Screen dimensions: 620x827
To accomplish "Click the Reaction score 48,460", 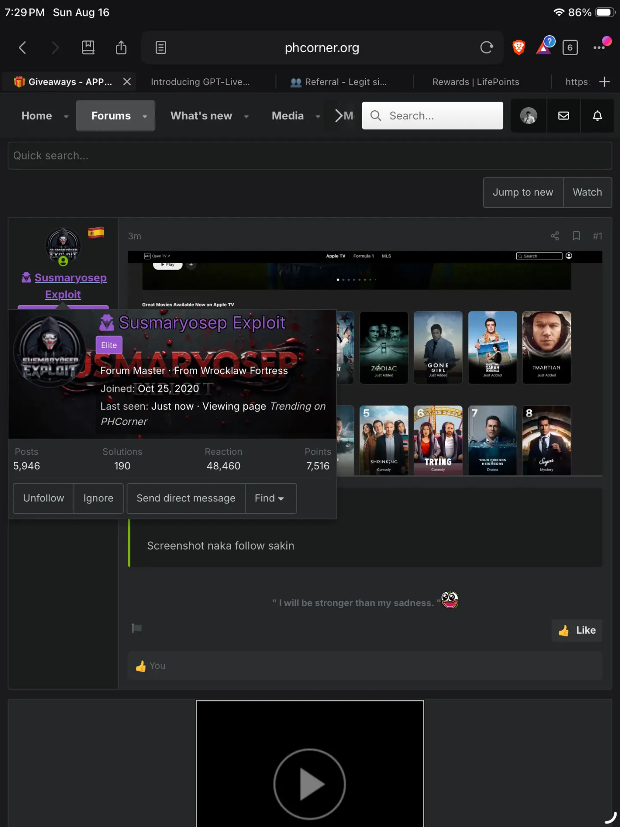I will point(223,466).
